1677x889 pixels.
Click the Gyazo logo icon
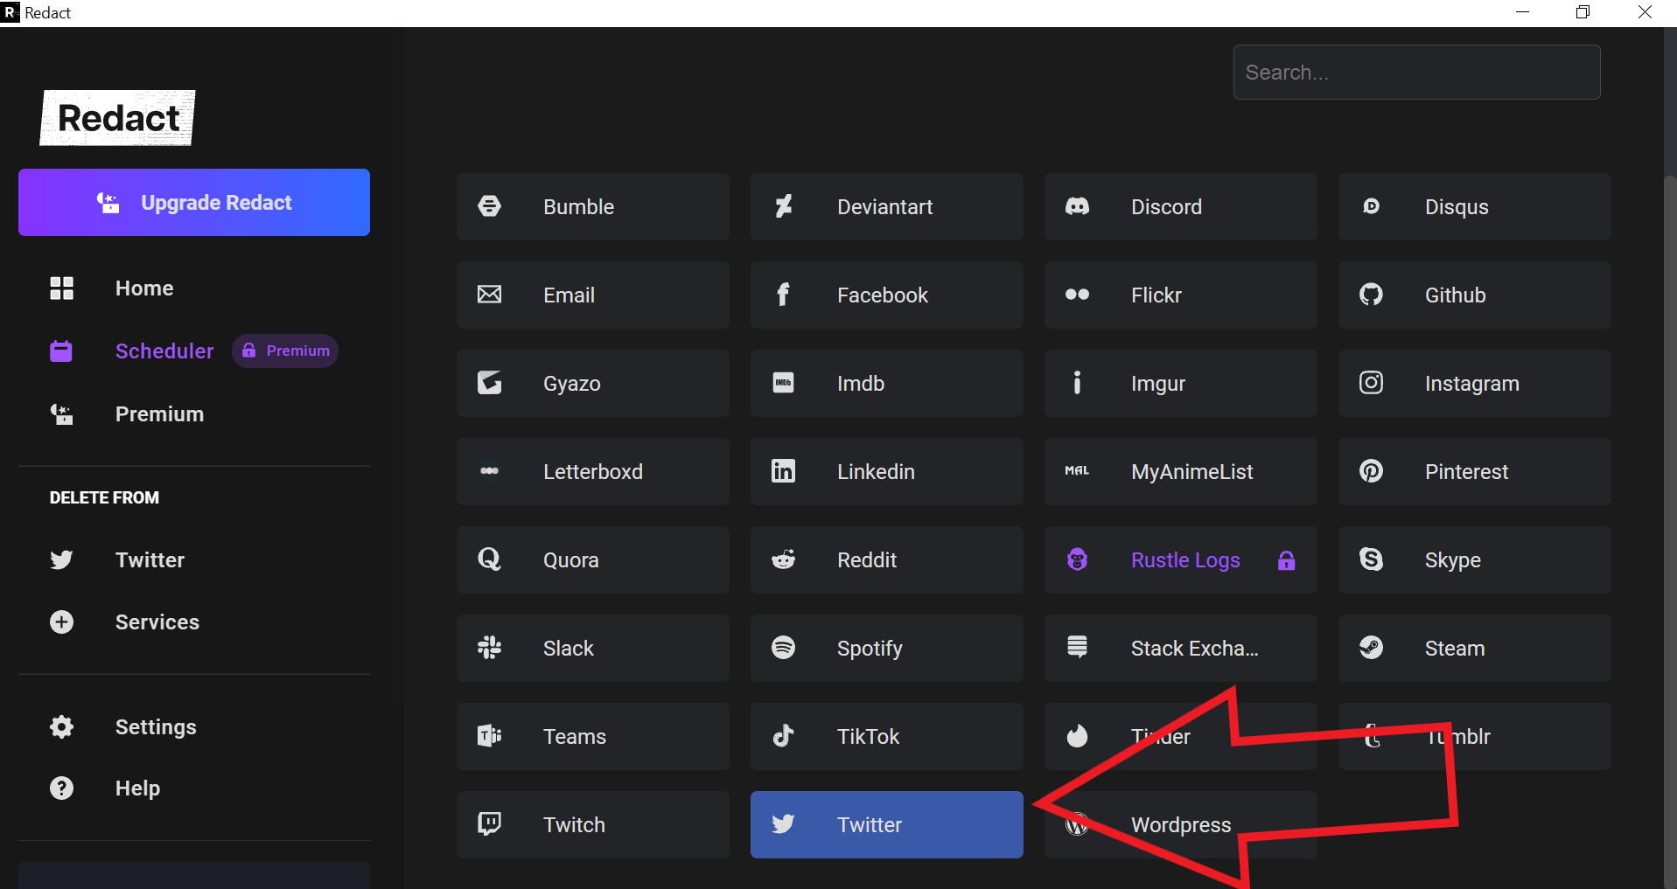(x=490, y=383)
